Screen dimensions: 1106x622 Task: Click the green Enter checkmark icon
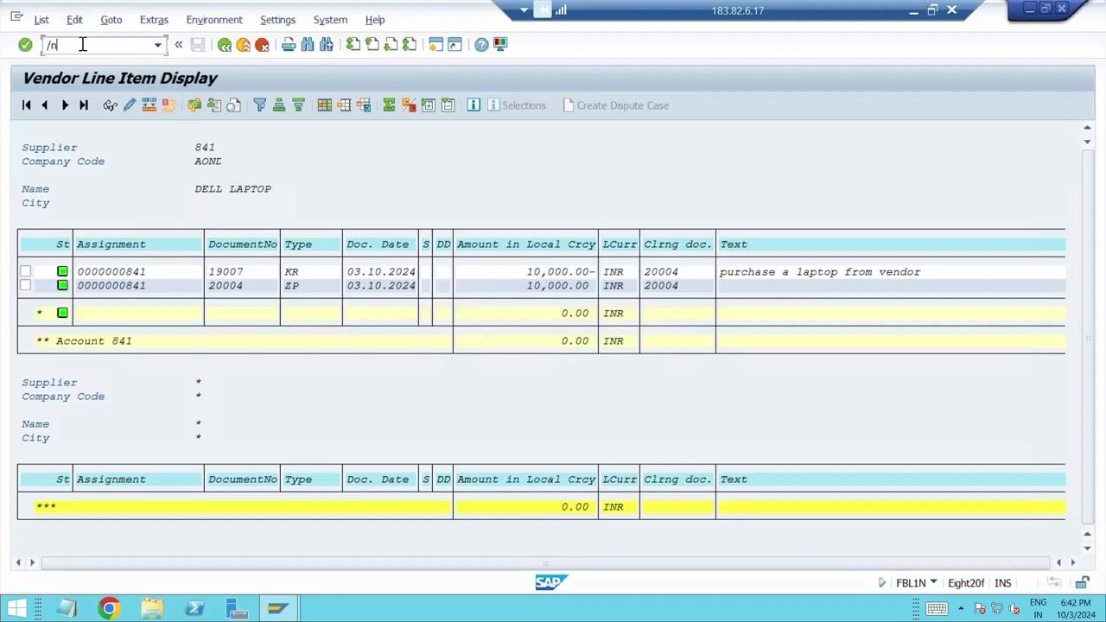coord(25,45)
